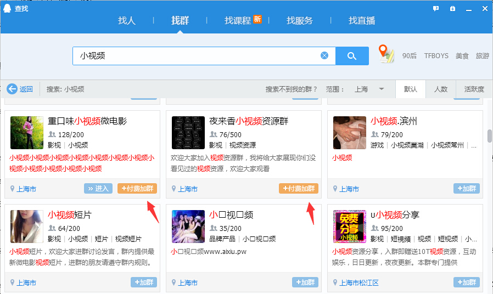Click member count icon beside 64/200
Image resolution: width=493 pixels, height=294 pixels.
tap(52, 228)
